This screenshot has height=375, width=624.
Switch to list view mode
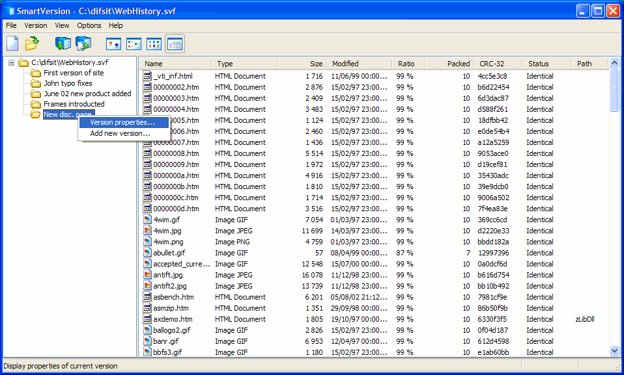(154, 43)
